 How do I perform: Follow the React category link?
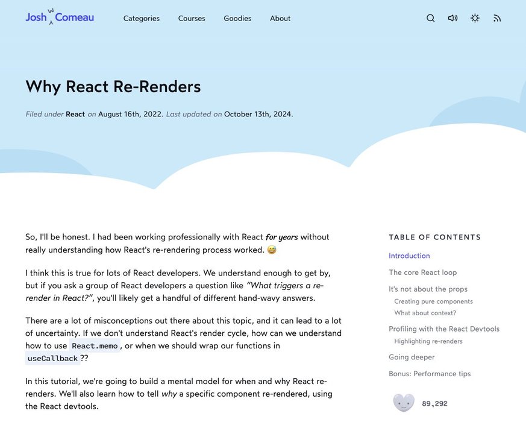point(75,114)
